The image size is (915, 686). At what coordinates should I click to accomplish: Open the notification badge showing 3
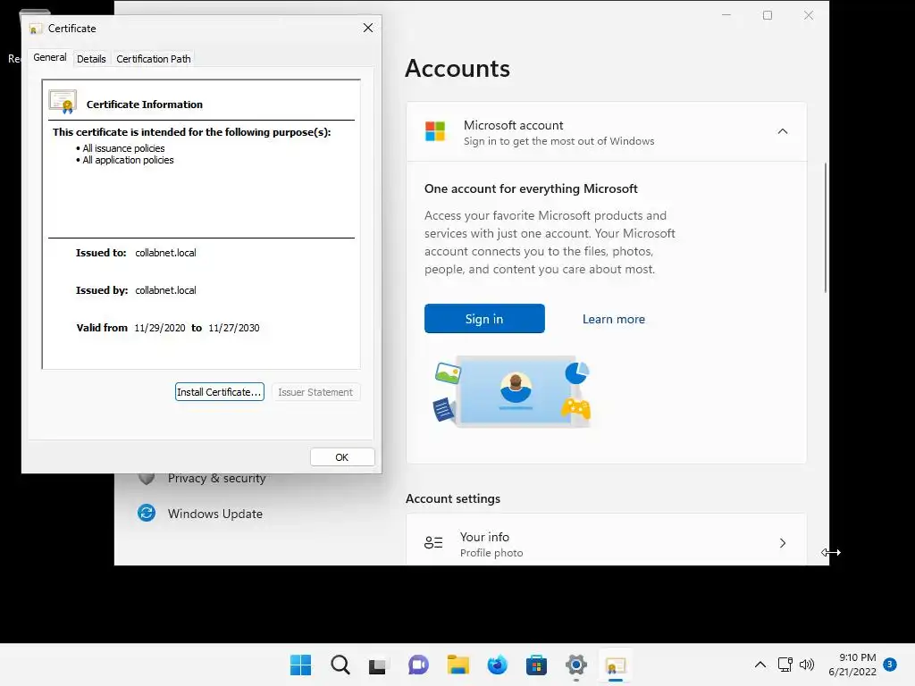(x=890, y=664)
